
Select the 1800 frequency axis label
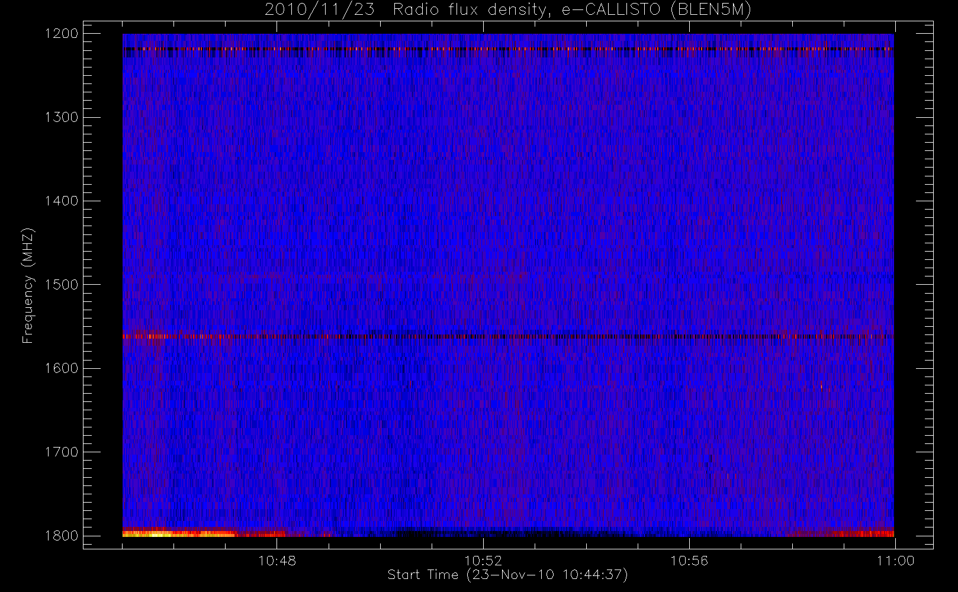pyautogui.click(x=62, y=536)
